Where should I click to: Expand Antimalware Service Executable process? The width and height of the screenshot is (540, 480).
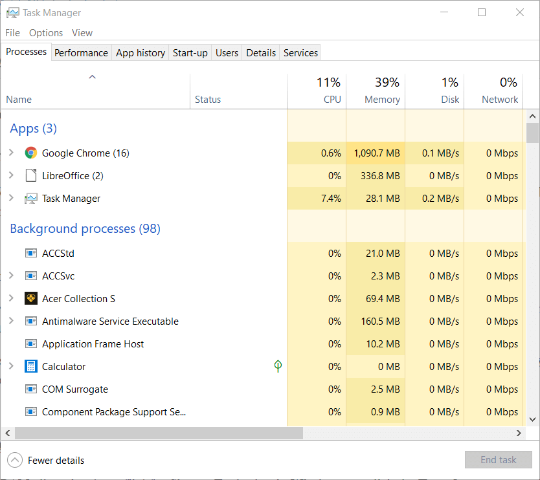point(11,321)
